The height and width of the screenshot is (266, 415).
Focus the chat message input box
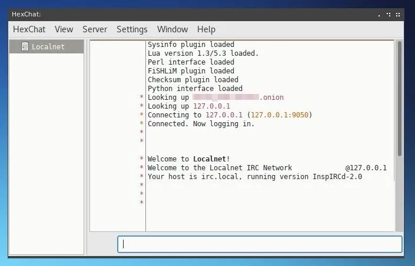click(260, 244)
